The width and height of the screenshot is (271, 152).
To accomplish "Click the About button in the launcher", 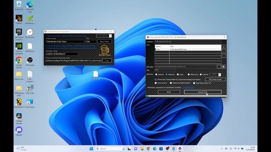I will coord(169,92).
